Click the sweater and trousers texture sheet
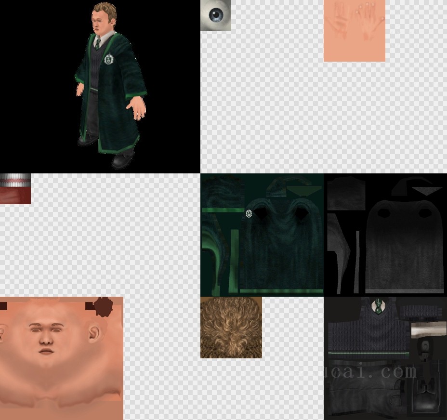This screenshot has height=420, width=447. (x=385, y=358)
